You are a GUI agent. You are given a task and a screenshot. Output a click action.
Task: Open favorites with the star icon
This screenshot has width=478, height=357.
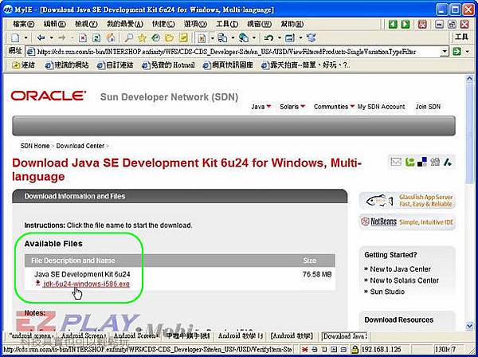tap(142, 37)
